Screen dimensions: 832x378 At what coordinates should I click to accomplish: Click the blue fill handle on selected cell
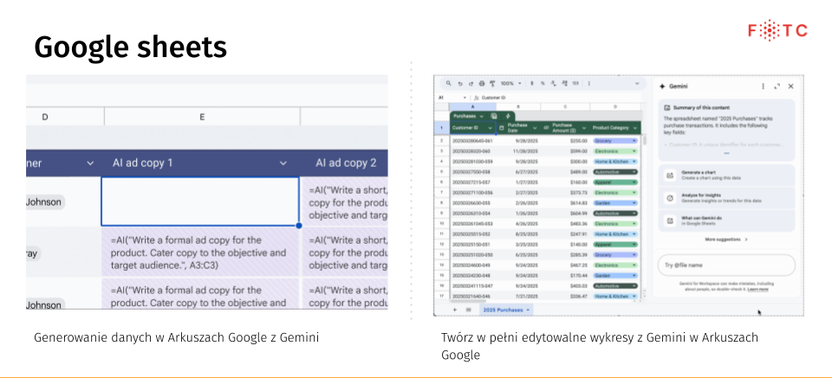(x=299, y=226)
